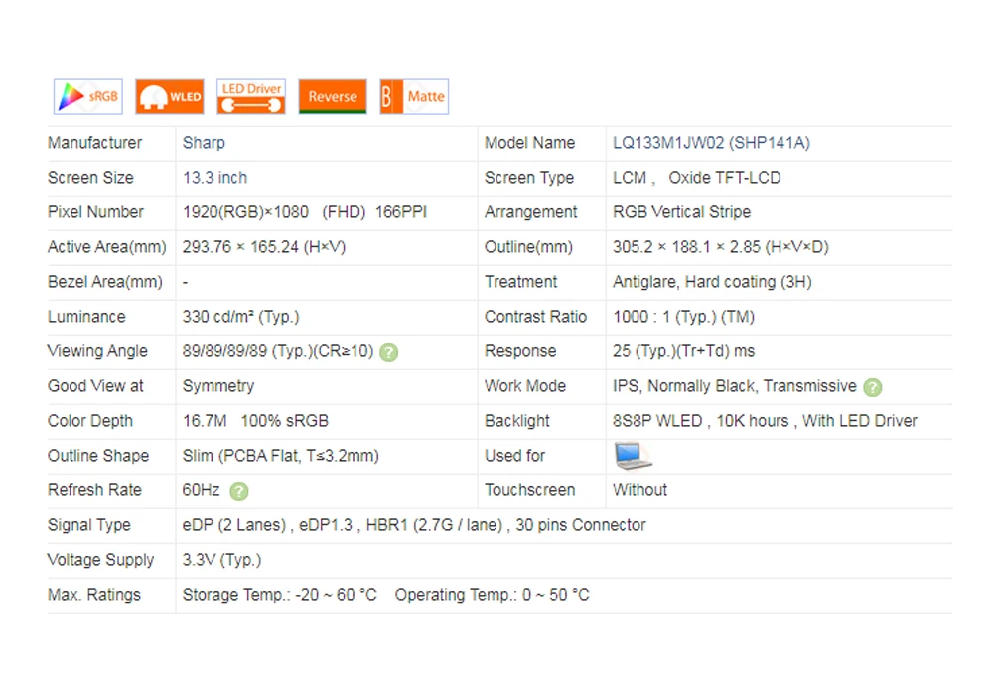
Task: Click the Reverse badge
Action: pos(333,97)
